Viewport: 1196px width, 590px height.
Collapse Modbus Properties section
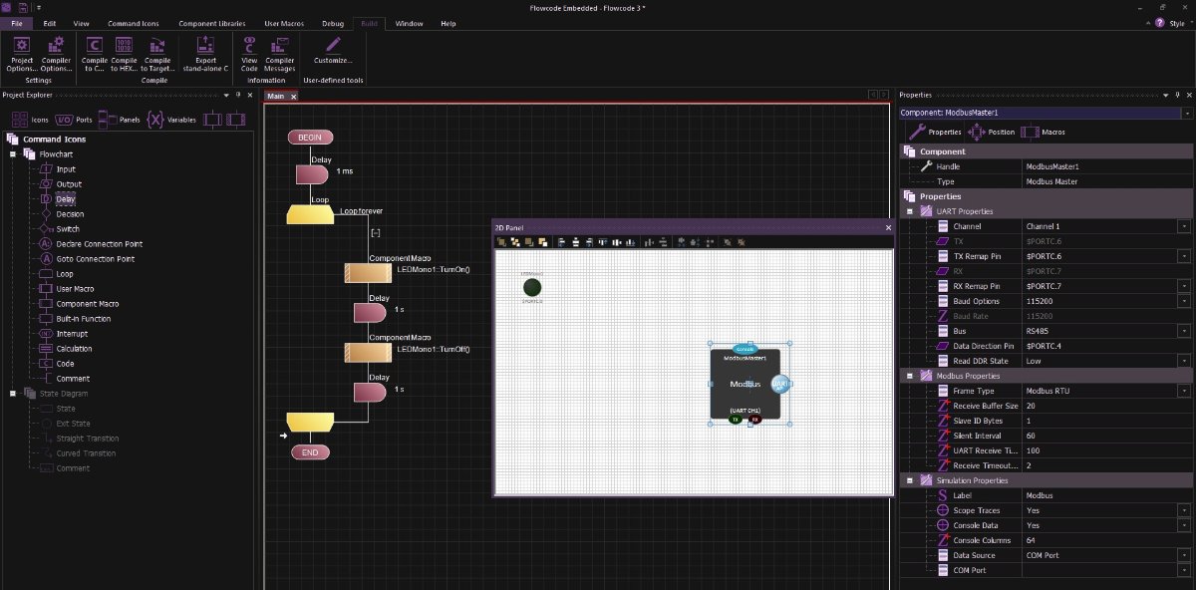coord(911,376)
